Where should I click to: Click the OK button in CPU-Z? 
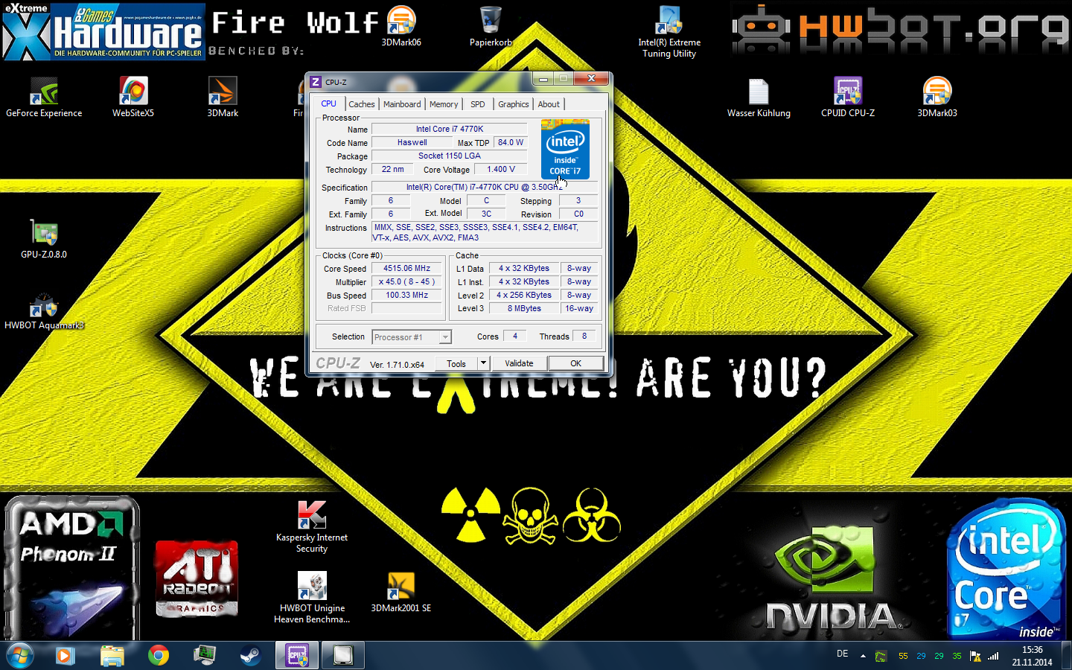click(575, 363)
